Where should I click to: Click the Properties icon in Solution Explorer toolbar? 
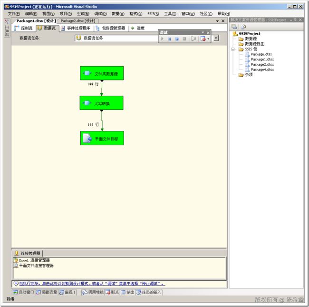(x=234, y=27)
